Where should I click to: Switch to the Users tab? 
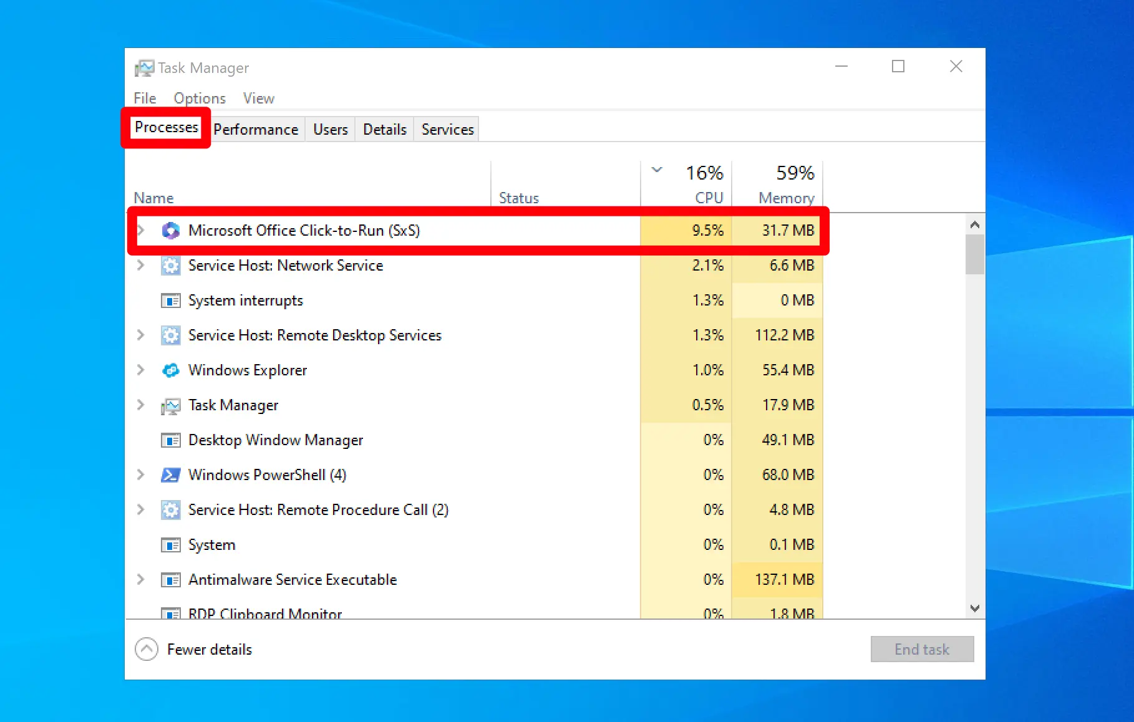(x=331, y=129)
